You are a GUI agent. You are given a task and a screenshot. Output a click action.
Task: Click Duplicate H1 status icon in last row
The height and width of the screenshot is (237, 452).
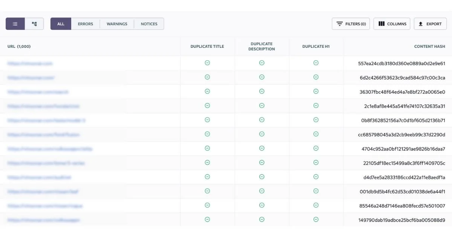click(316, 219)
